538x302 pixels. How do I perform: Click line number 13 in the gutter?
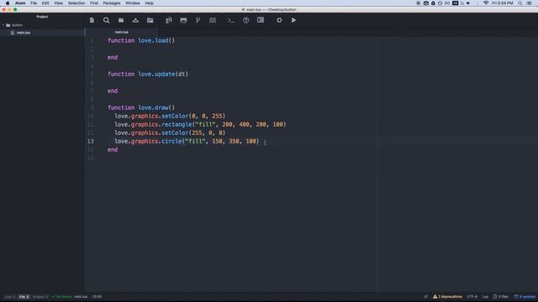pyautogui.click(x=90, y=141)
